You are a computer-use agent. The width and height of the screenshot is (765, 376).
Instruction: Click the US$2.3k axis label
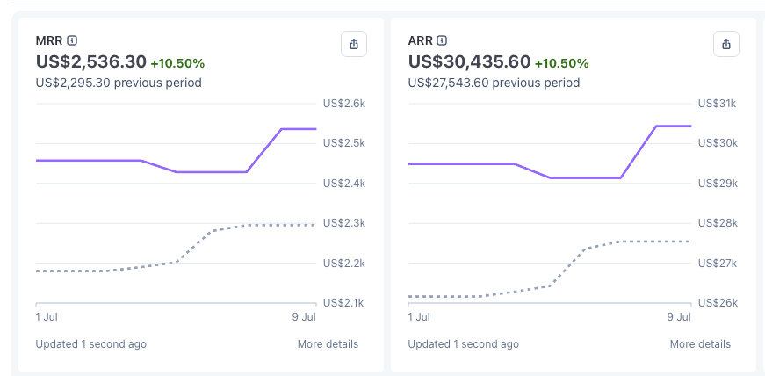click(x=343, y=223)
